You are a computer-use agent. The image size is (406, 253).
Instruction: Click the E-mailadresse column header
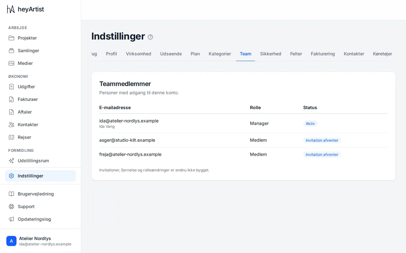coord(115,108)
